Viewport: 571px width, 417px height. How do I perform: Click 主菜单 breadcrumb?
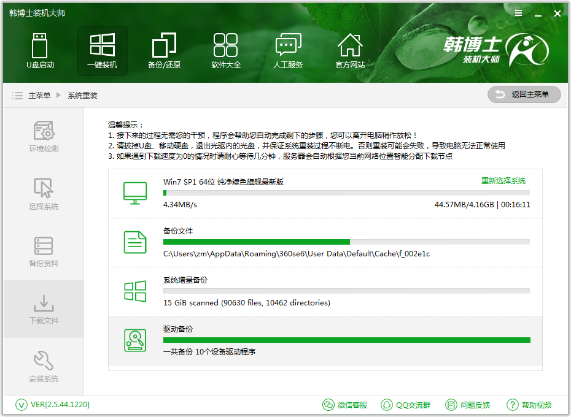39,95
